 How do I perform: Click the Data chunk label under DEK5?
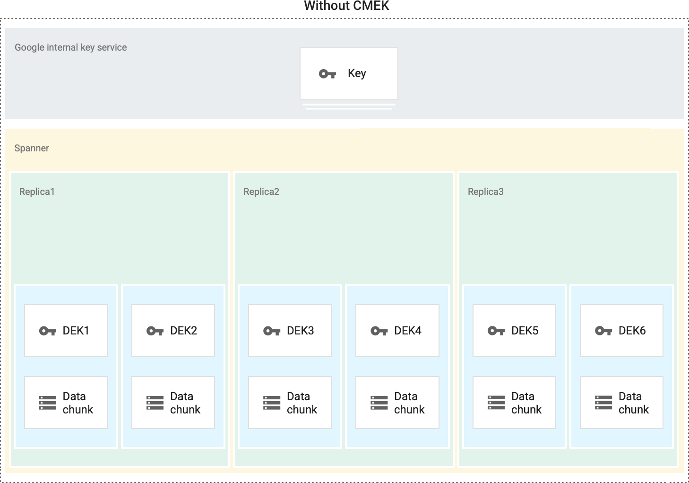525,403
